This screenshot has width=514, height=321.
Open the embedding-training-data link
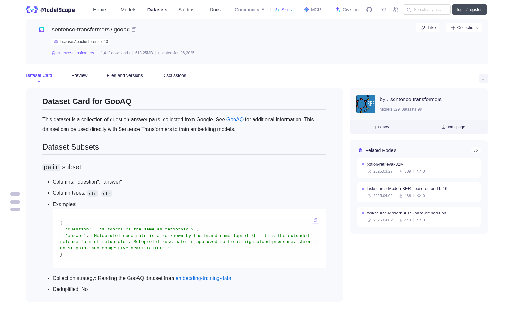[203, 278]
